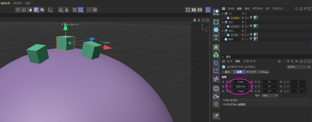This screenshot has height=122, width=312.
Task: Switch to the 基本 tab
Action: (x=227, y=72)
